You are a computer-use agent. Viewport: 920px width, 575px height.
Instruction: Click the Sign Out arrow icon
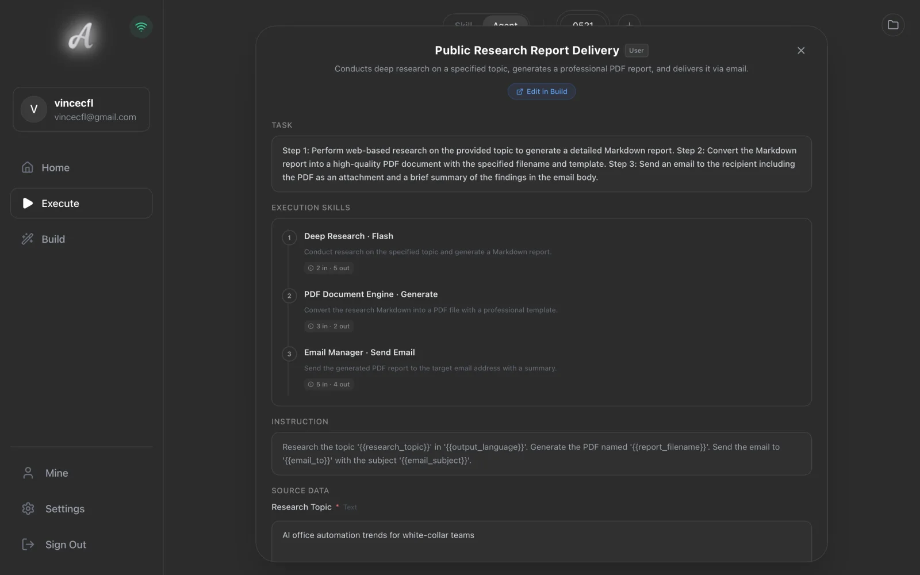pos(28,544)
